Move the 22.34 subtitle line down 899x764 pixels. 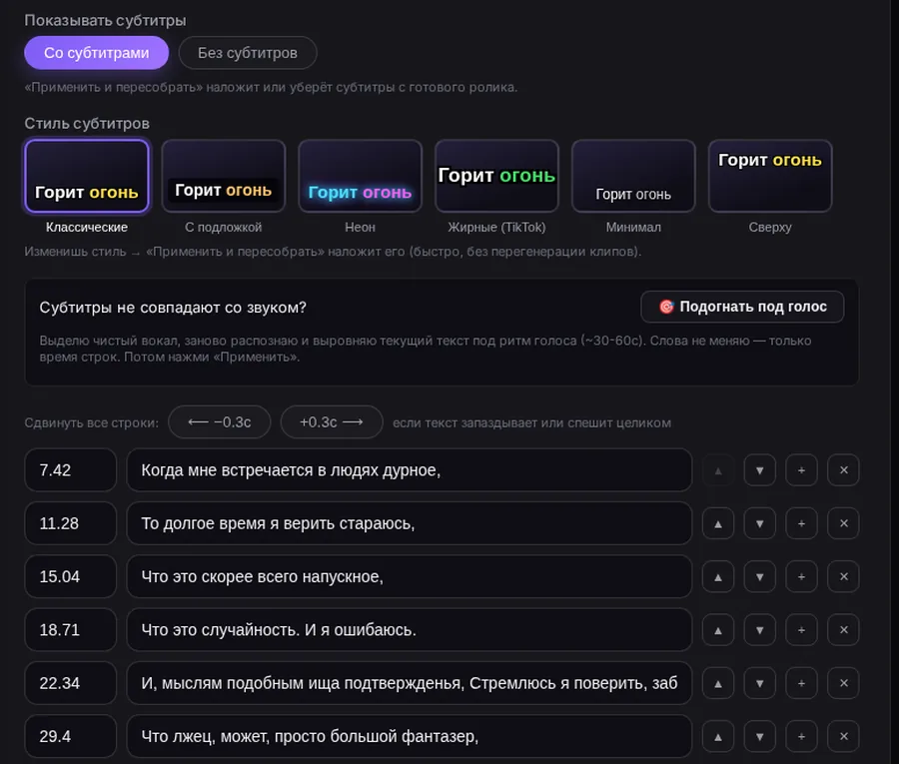(760, 683)
